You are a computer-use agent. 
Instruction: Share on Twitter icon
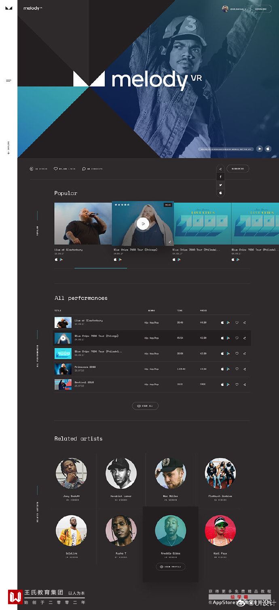pos(220,185)
